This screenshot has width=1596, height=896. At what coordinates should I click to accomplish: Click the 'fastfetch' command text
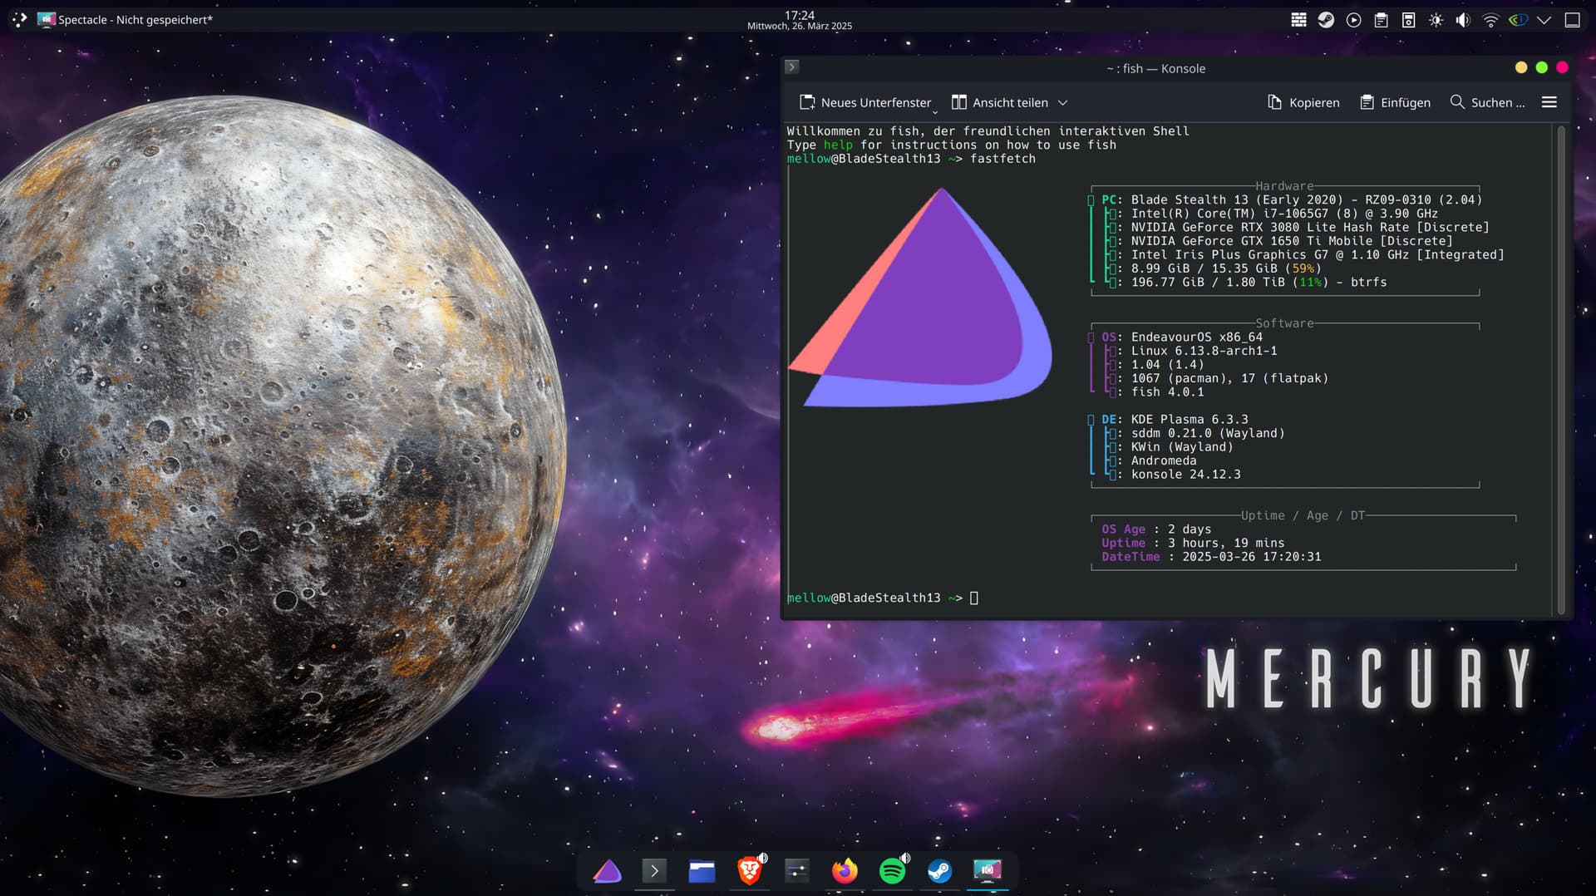point(1002,159)
